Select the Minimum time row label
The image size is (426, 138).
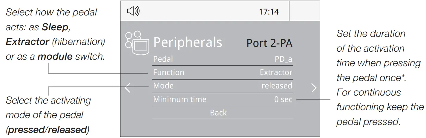180,99
